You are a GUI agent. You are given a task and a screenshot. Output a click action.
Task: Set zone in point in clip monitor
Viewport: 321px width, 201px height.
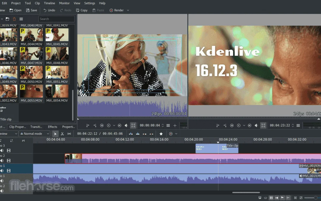(x=88, y=125)
